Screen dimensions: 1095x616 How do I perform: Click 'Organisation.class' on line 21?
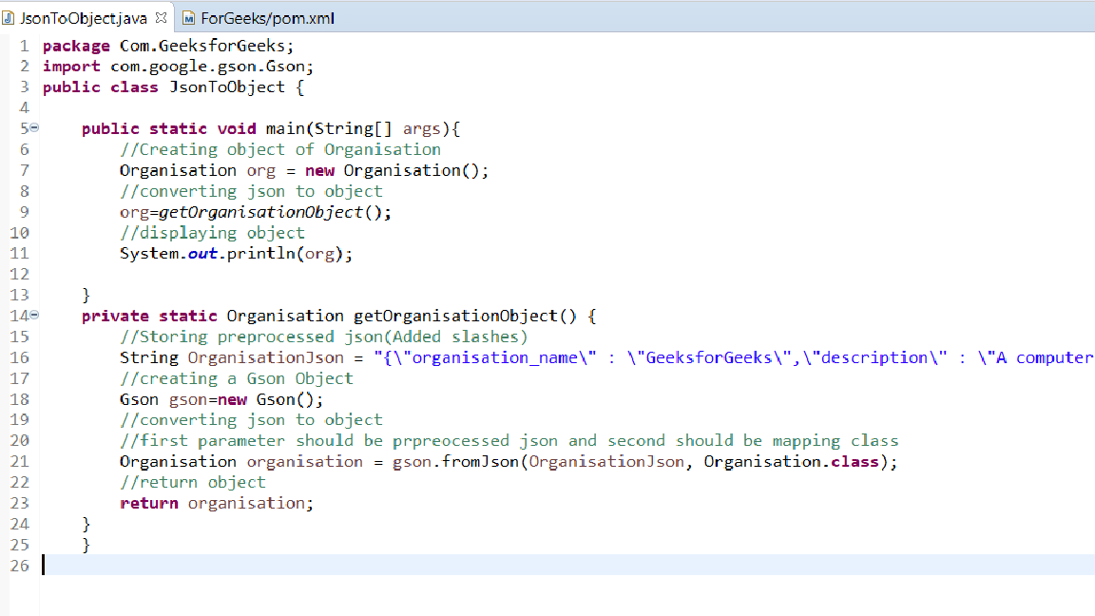coord(791,462)
